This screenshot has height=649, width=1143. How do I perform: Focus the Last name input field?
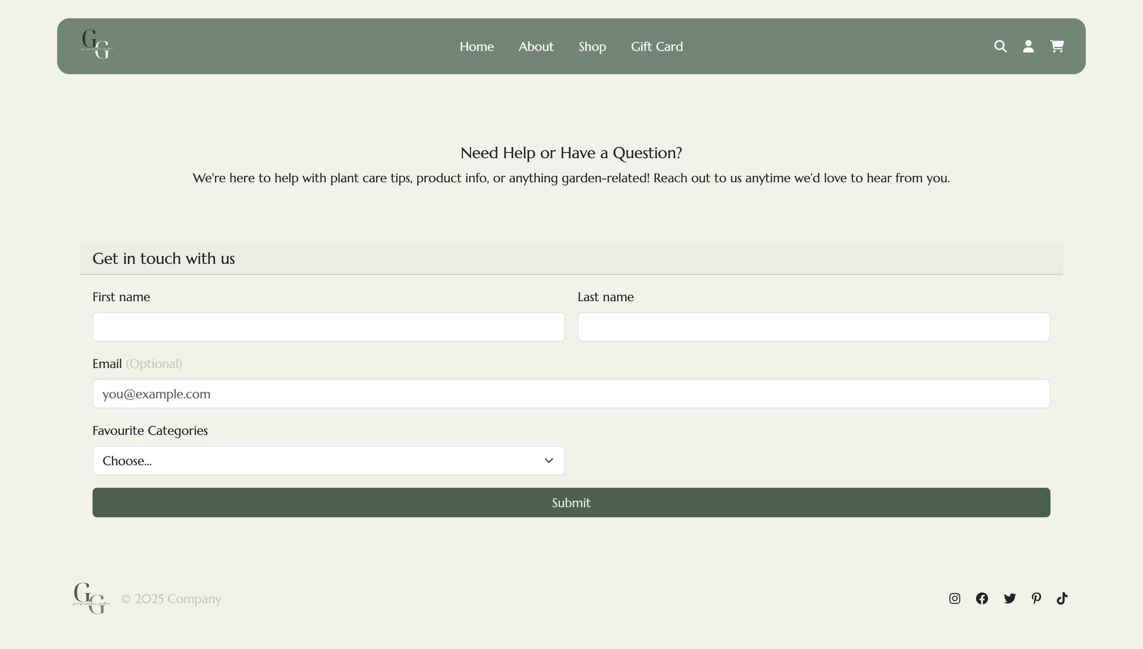pos(814,327)
